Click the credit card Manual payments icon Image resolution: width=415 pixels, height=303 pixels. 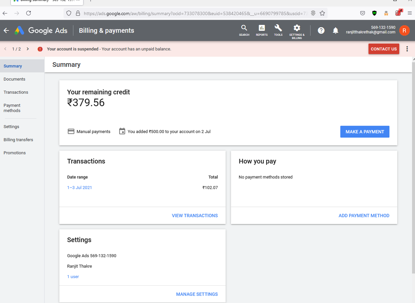point(71,131)
